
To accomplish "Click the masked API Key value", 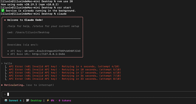I will (x=53, y=51).
